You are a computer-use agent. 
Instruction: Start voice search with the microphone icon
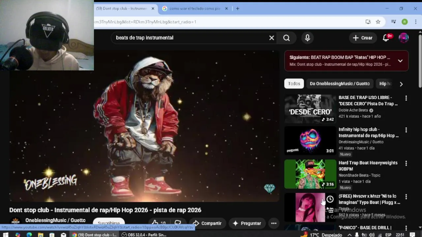[x=307, y=38]
